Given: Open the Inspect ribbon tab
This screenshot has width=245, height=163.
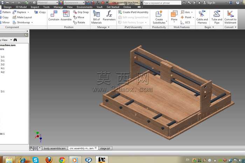Looking at the screenshot, I should click(35, 7).
